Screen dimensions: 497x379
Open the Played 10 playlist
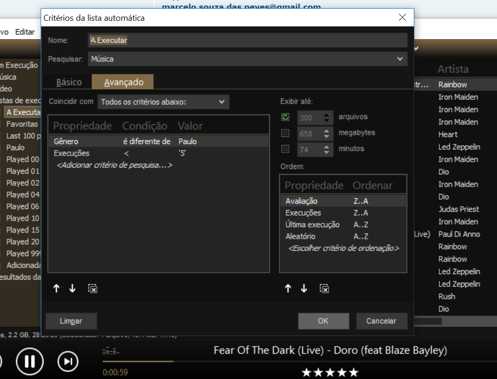pos(23,218)
